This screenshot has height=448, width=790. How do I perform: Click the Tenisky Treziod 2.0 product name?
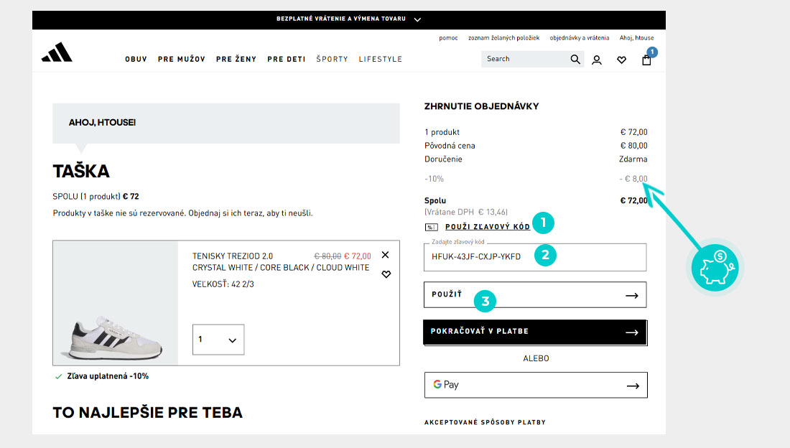click(233, 256)
